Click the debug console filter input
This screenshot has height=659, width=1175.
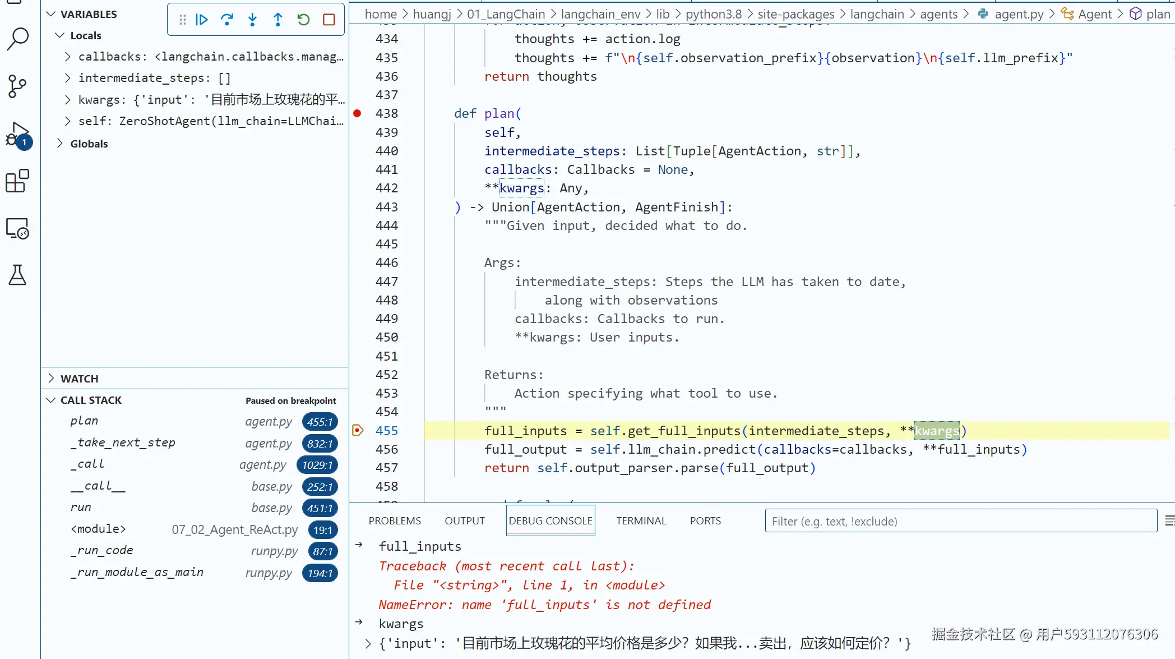(x=960, y=521)
